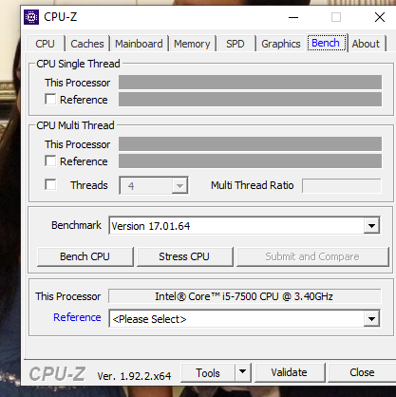The width and height of the screenshot is (396, 397).
Task: Click the Stress CPU button
Action: click(184, 256)
